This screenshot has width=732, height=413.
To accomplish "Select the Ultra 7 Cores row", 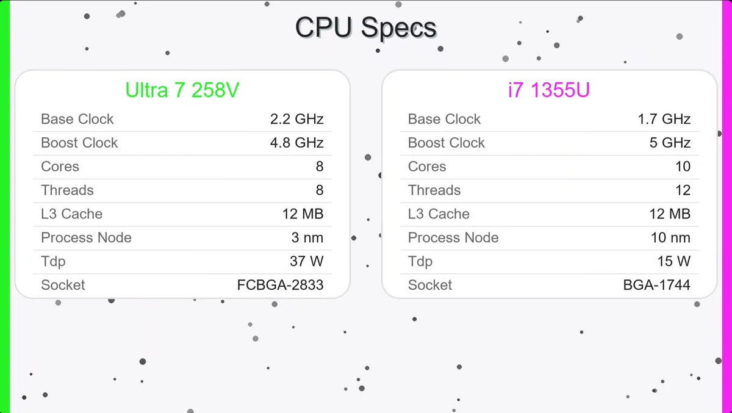I will pyautogui.click(x=182, y=167).
